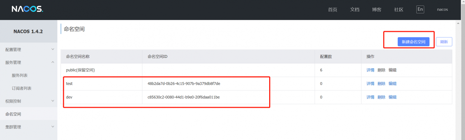465x140 pixels.
Task: Select 命名空间 in the sidebar
Action: point(13,114)
